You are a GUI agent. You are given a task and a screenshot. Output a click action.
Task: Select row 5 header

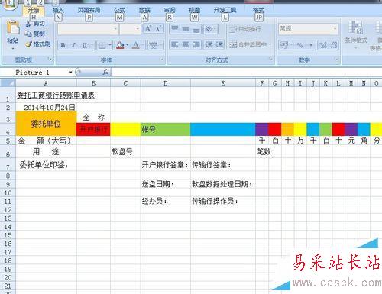point(8,141)
